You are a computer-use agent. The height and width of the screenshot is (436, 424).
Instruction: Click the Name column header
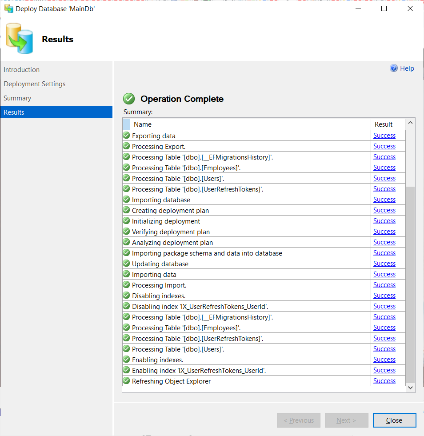tap(251, 124)
